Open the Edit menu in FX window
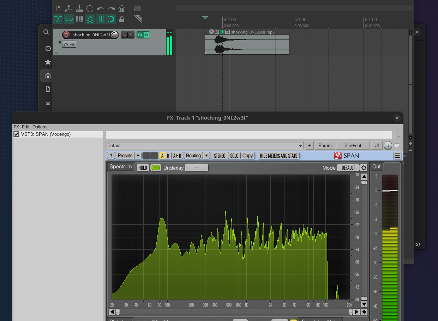Image resolution: width=438 pixels, height=321 pixels. coord(25,127)
